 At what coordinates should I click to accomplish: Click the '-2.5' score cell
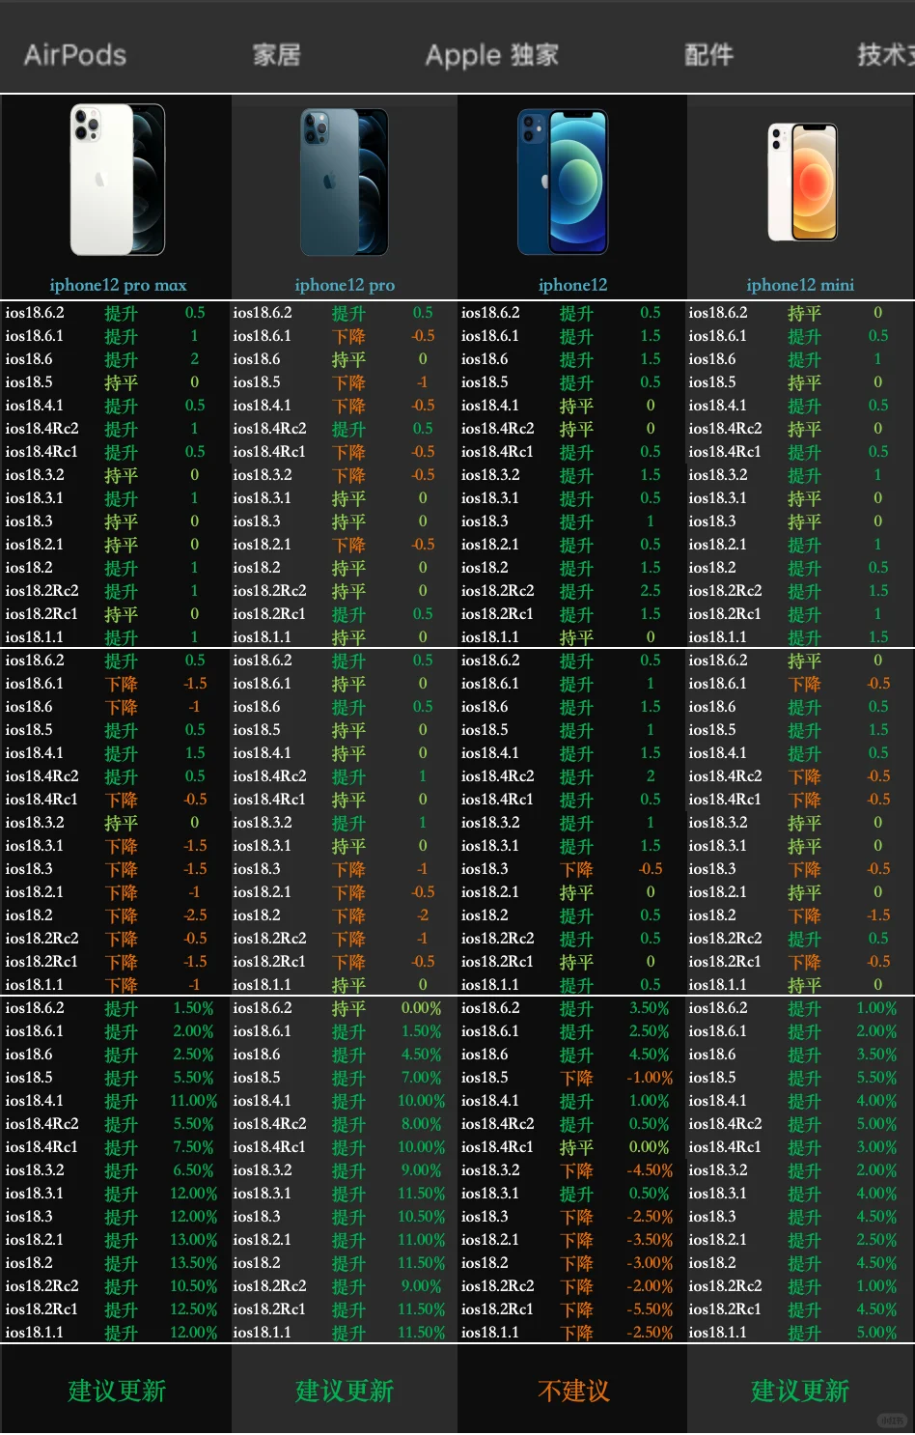coord(194,915)
